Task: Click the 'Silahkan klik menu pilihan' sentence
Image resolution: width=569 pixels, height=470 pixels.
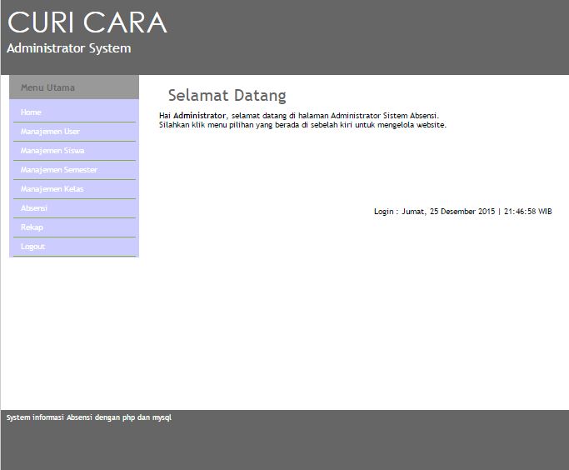Action: coord(302,125)
